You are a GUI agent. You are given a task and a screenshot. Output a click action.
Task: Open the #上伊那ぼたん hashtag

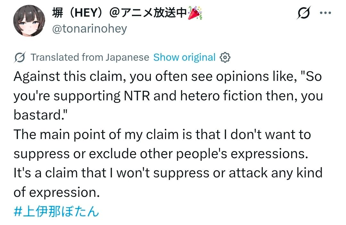pyautogui.click(x=56, y=211)
